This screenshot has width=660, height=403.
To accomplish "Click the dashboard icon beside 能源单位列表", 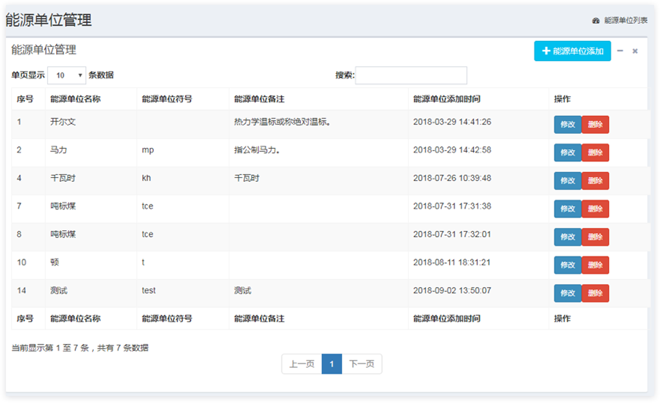I will tap(596, 21).
